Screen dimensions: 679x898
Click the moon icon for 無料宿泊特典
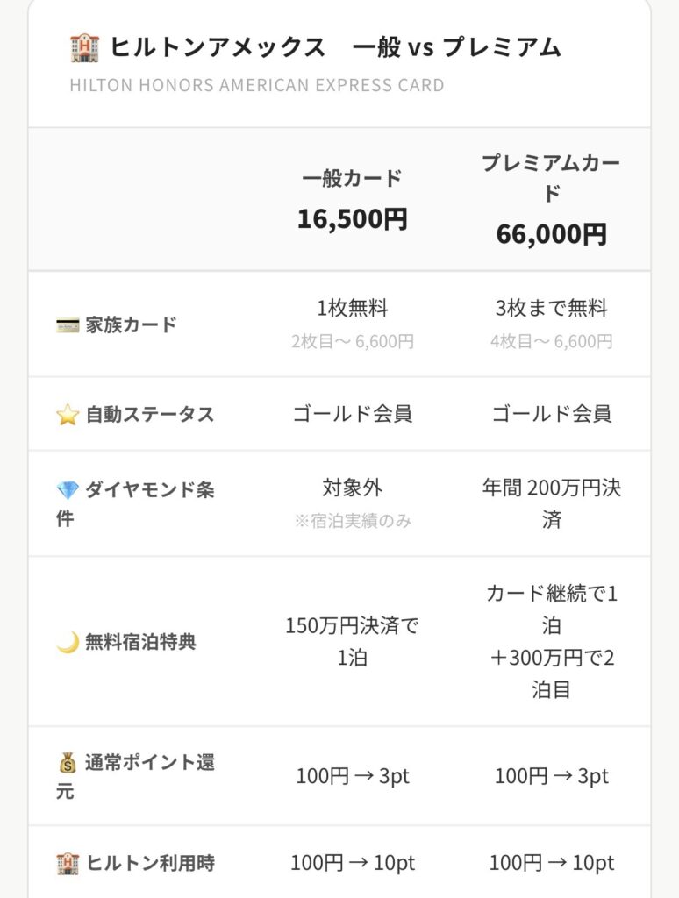[68, 643]
